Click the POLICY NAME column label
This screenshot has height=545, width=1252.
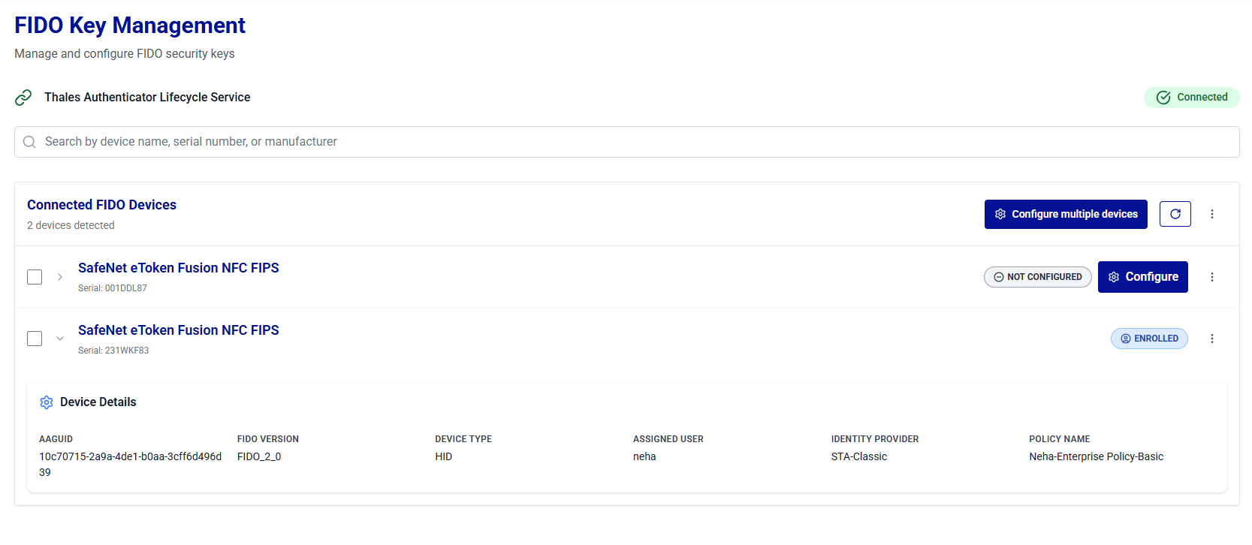pos(1060,439)
